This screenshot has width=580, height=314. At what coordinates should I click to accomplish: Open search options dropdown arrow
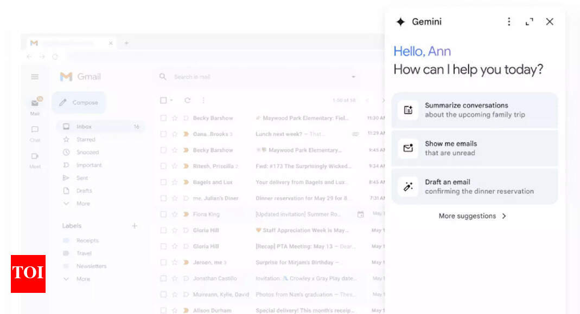click(353, 77)
